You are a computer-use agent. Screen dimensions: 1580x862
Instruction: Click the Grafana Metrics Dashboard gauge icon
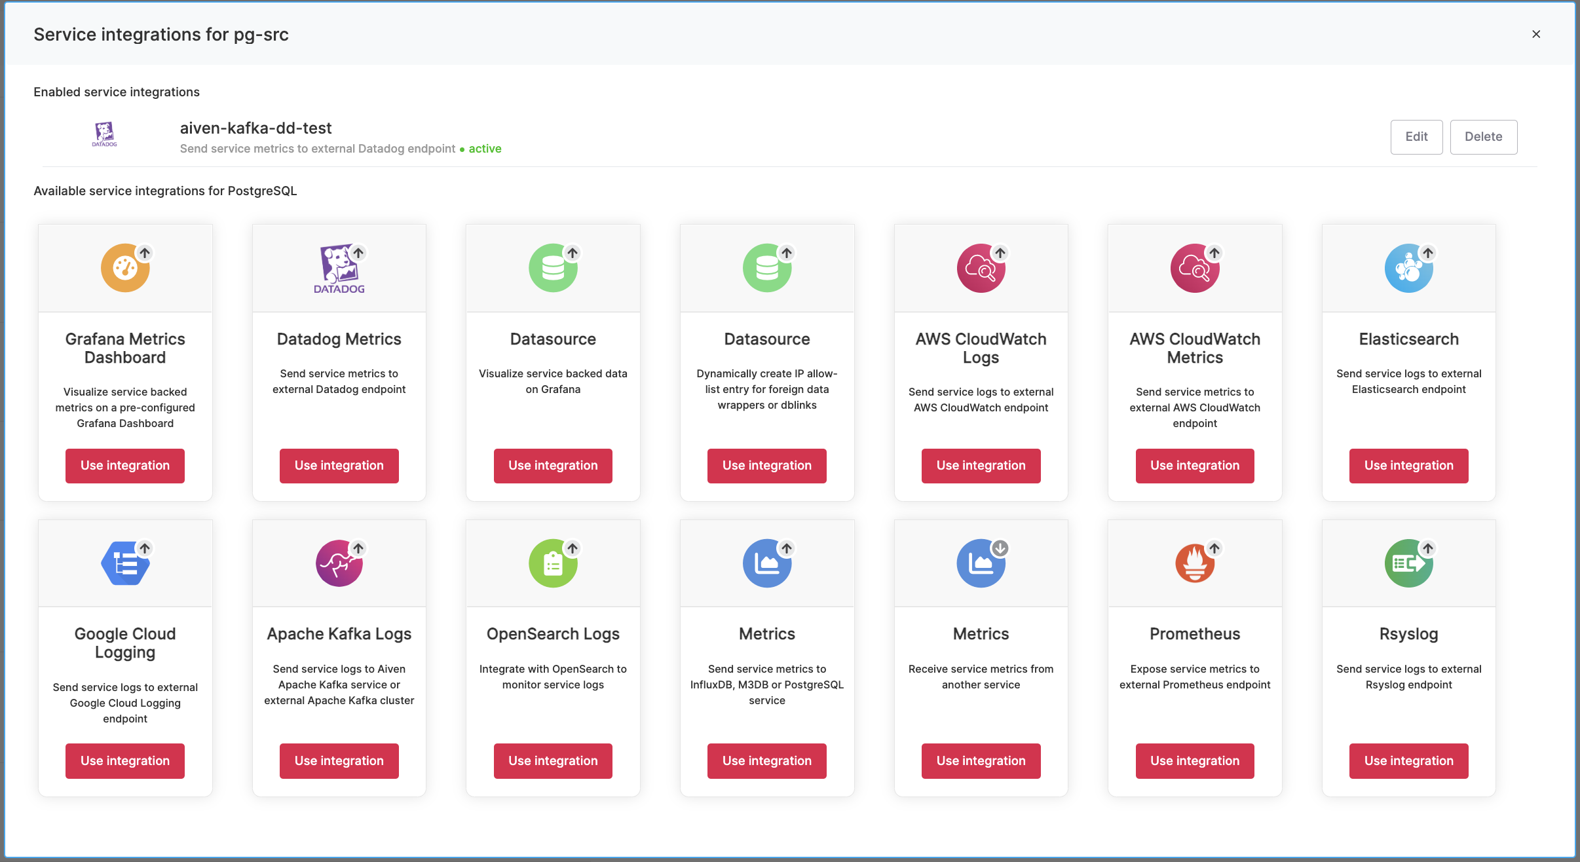pyautogui.click(x=125, y=268)
